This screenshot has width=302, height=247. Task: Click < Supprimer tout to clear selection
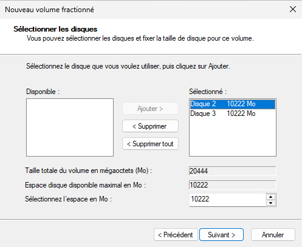[x=150, y=144]
